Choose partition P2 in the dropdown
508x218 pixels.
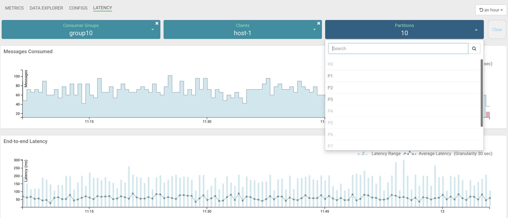tap(330, 88)
